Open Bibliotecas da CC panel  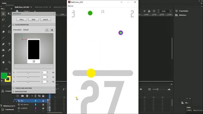click(8, 106)
